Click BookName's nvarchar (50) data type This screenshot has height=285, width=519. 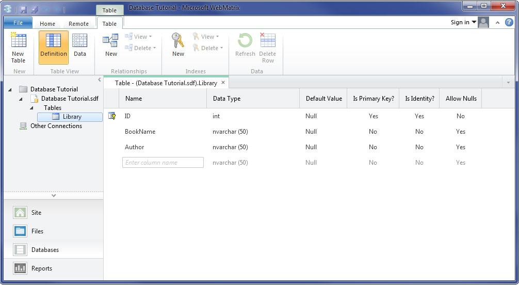(231, 132)
